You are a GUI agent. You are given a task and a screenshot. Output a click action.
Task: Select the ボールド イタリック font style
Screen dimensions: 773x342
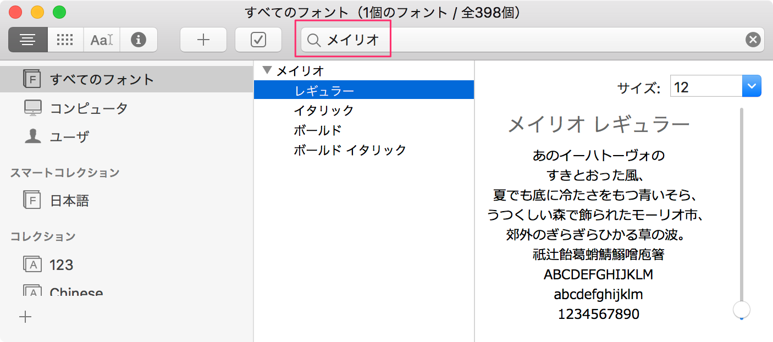364,150
